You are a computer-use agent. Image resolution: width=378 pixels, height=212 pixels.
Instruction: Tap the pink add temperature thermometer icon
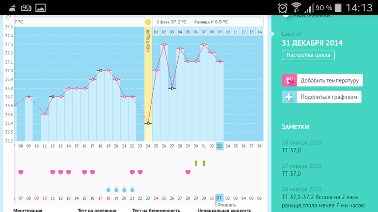tap(289, 80)
